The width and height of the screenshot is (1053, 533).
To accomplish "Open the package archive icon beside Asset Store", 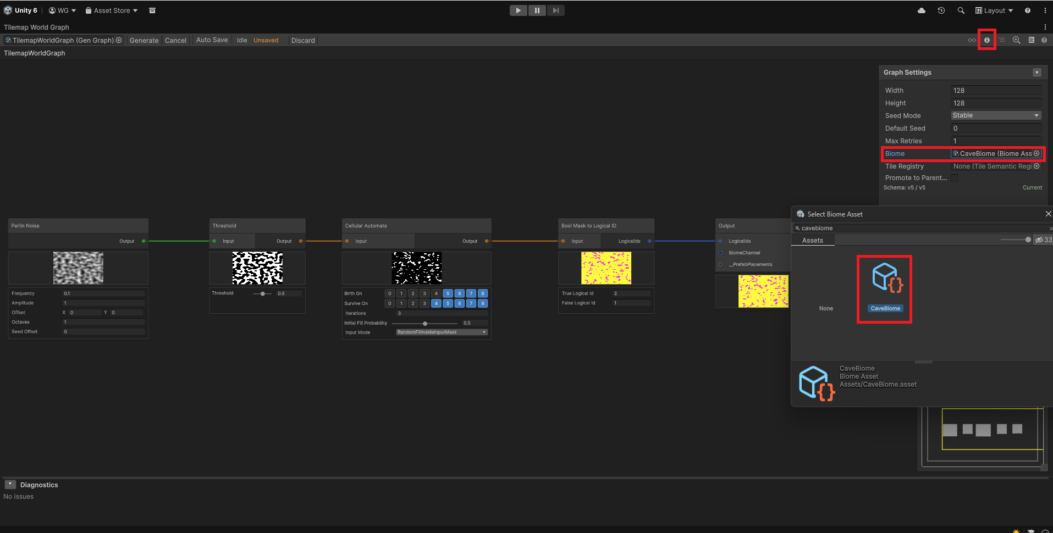I will 152,10.
